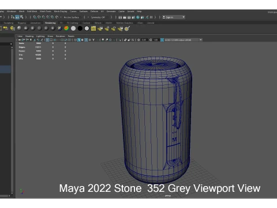277x208 pixels.
Task: Click the white outlined circle shelf icon
Action: 87,28
